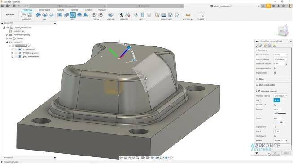
Task: Click the Undo arrow icon
Action: [x=20, y=6]
